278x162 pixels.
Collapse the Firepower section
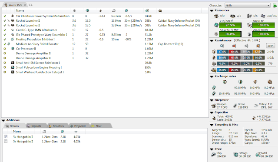[x=212, y=100]
